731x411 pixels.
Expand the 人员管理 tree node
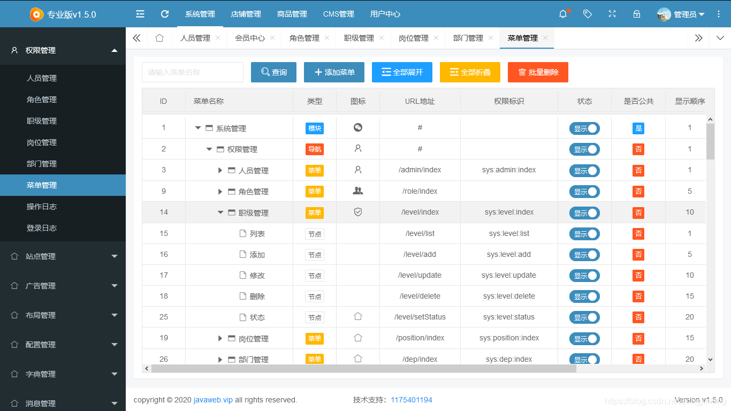point(220,170)
